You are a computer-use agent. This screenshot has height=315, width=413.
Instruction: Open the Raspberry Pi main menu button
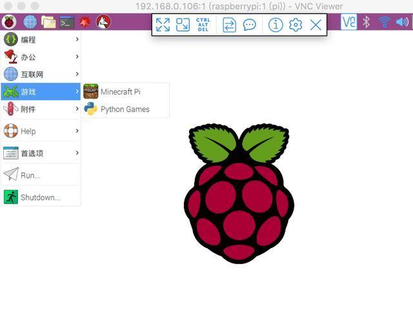point(9,22)
